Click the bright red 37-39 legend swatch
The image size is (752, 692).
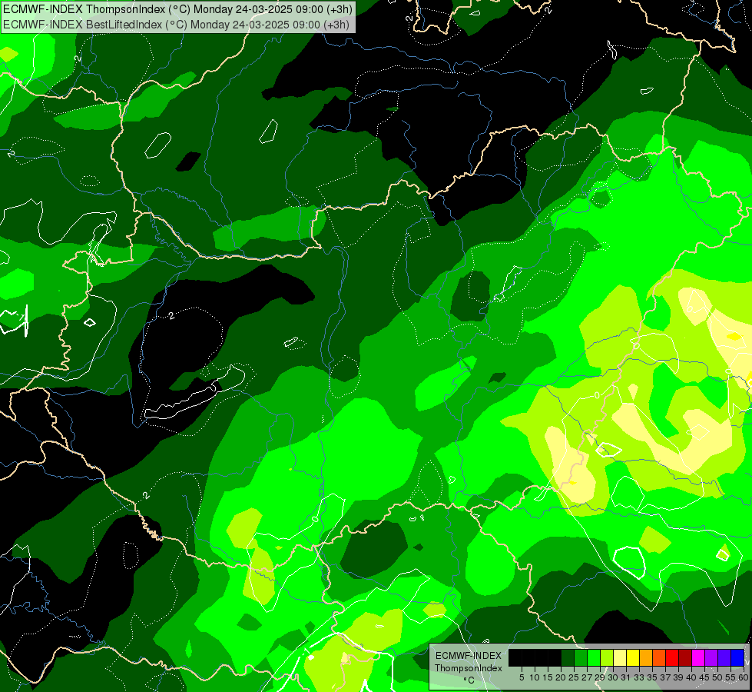(672, 658)
